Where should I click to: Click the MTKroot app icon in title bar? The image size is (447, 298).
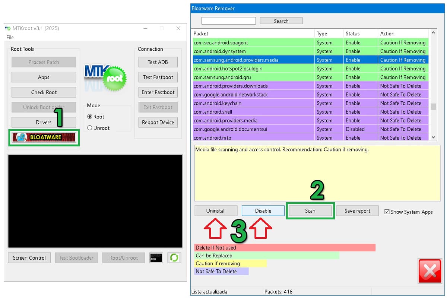(x=7, y=28)
